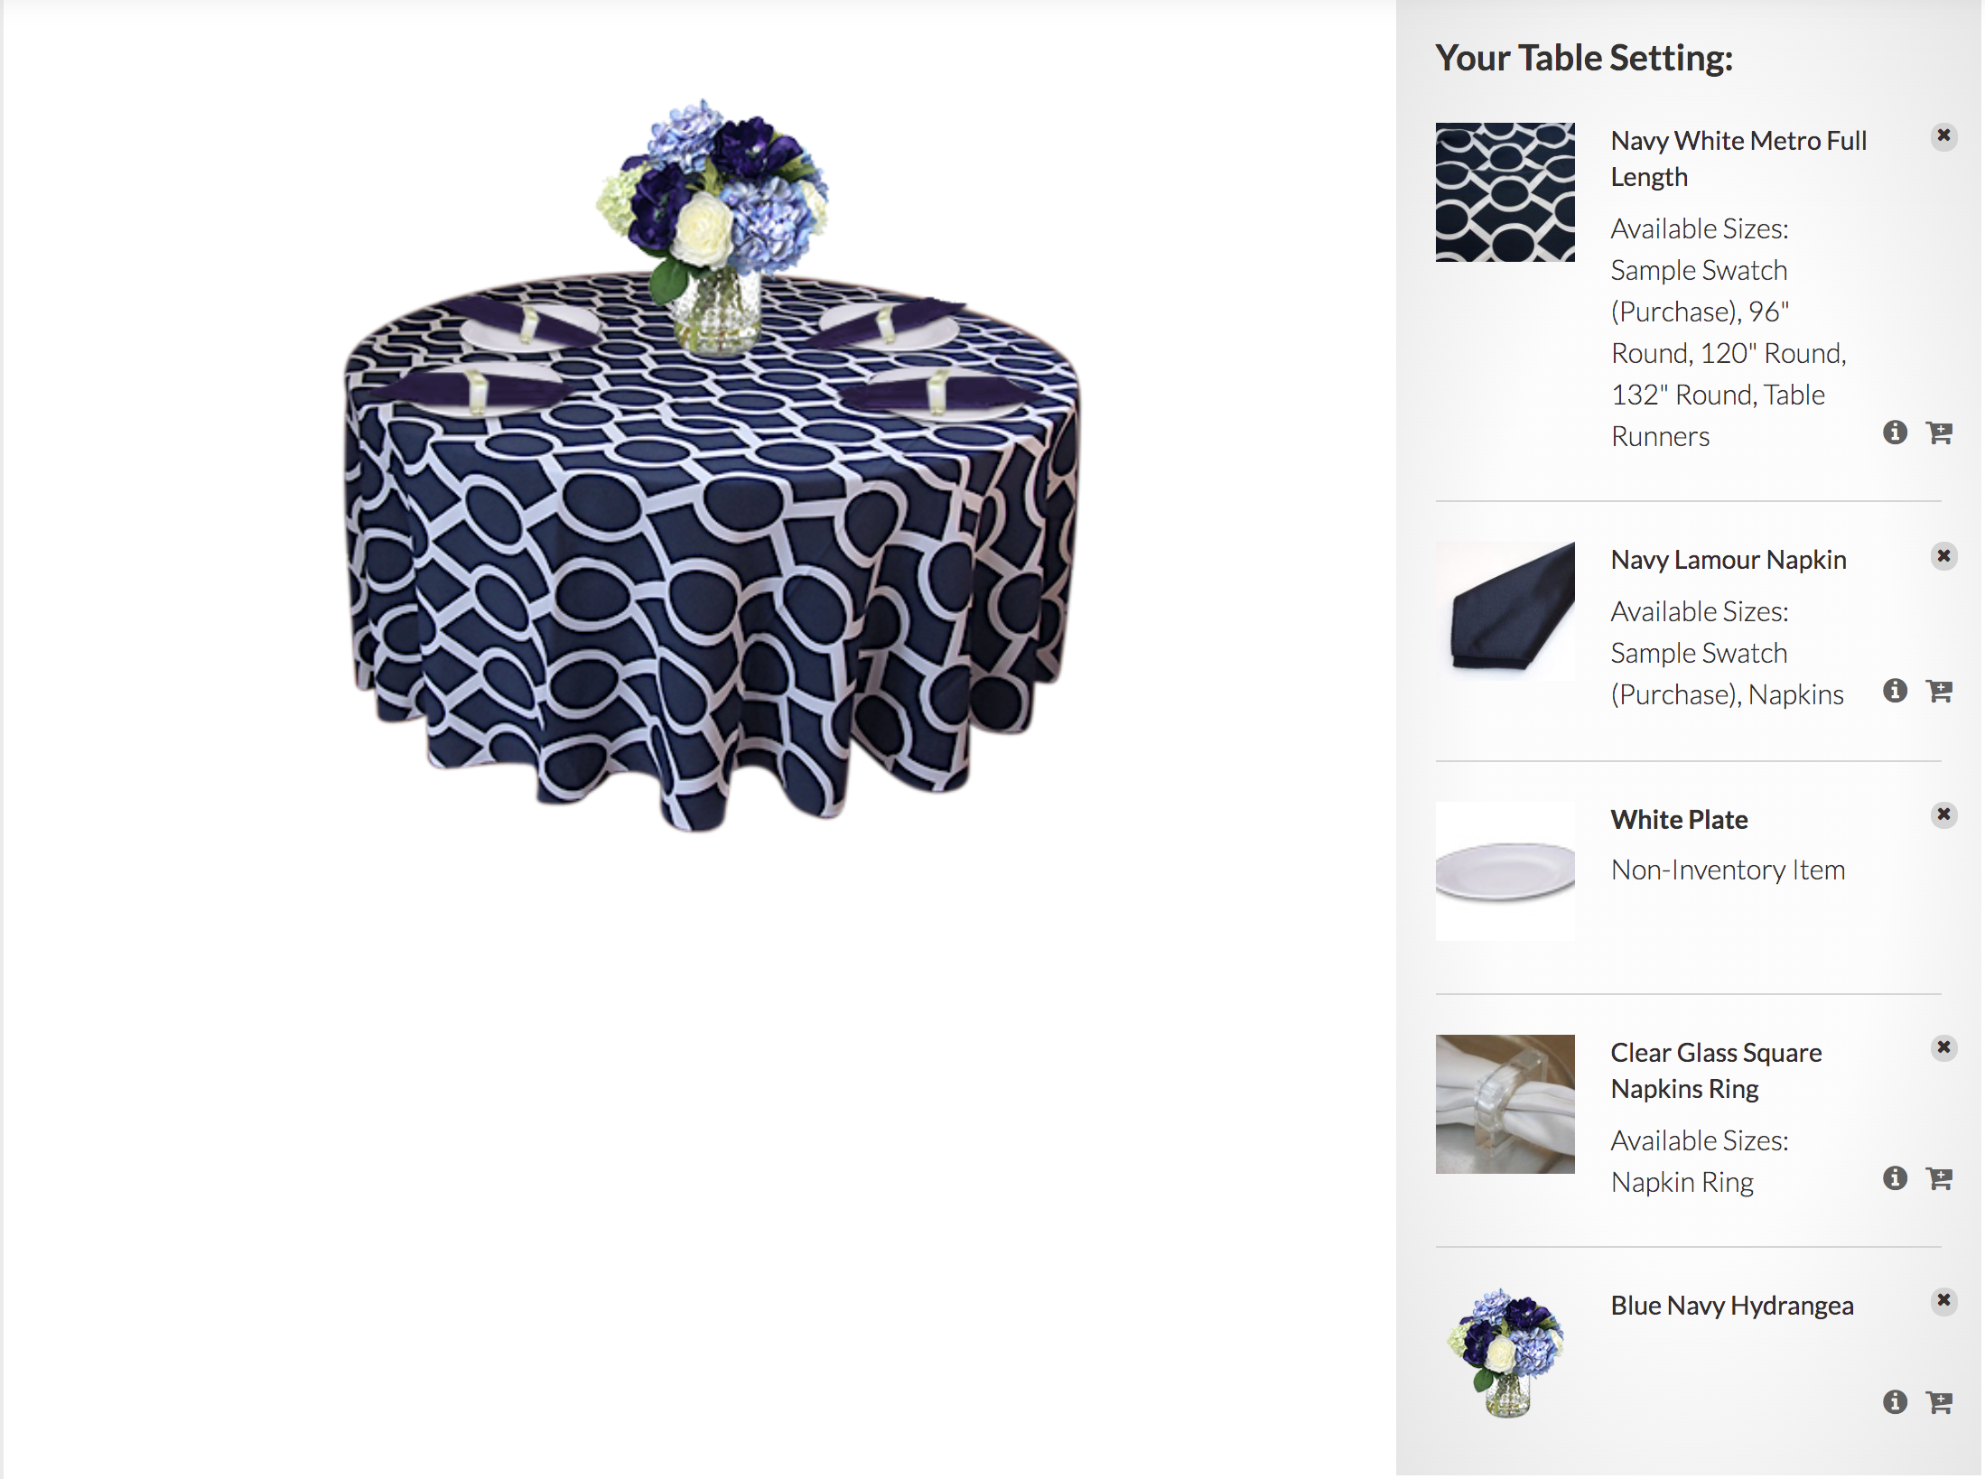
Task: Open info for Navy White Metro linen
Action: point(1895,433)
